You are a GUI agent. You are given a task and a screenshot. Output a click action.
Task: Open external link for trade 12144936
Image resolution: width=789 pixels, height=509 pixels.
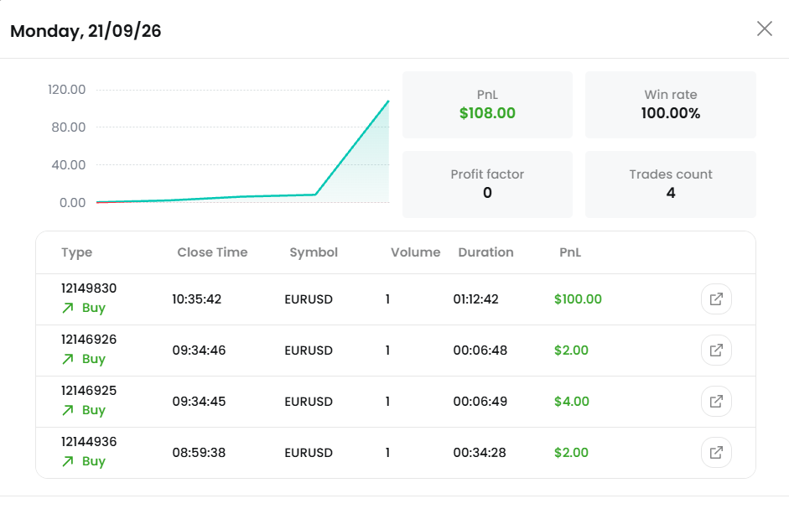click(x=716, y=453)
